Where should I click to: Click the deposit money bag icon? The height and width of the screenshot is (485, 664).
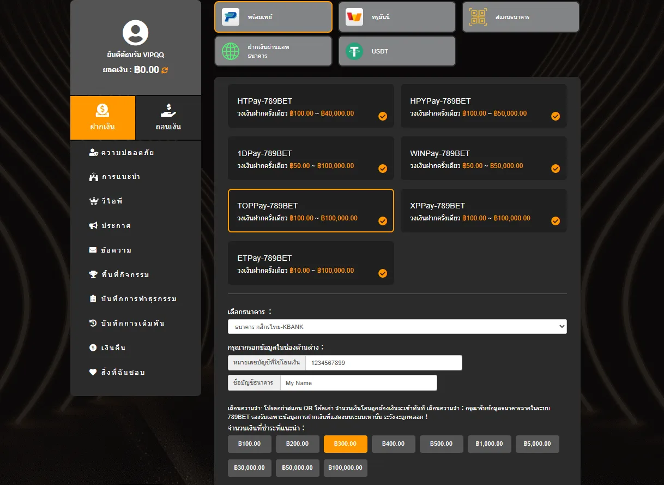(102, 111)
